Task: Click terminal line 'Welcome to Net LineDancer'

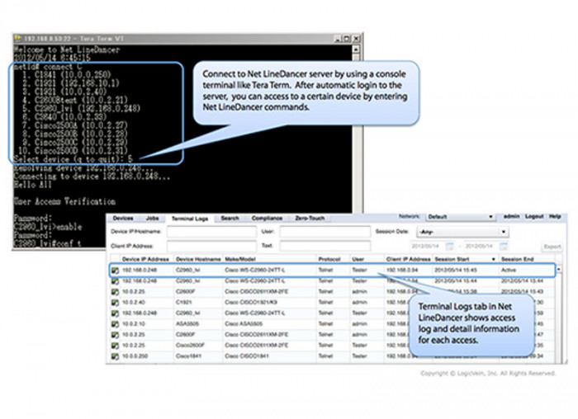Action: tap(67, 49)
